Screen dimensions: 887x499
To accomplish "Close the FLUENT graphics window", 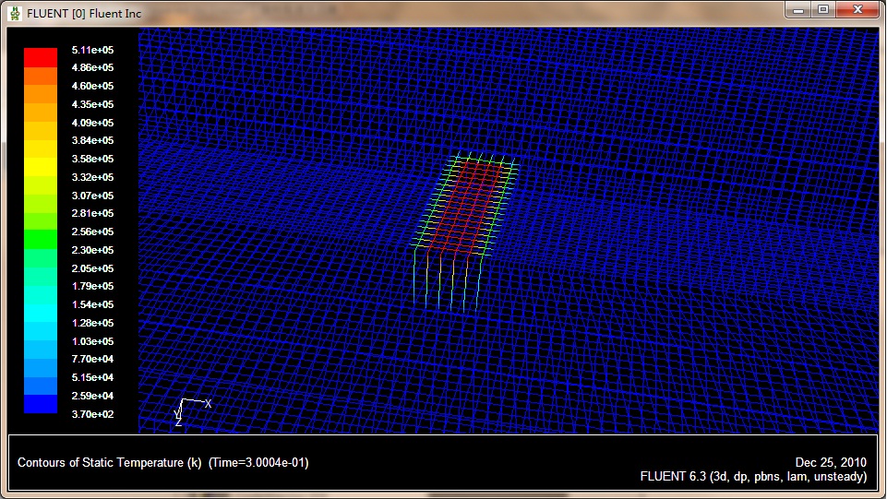I will (856, 9).
